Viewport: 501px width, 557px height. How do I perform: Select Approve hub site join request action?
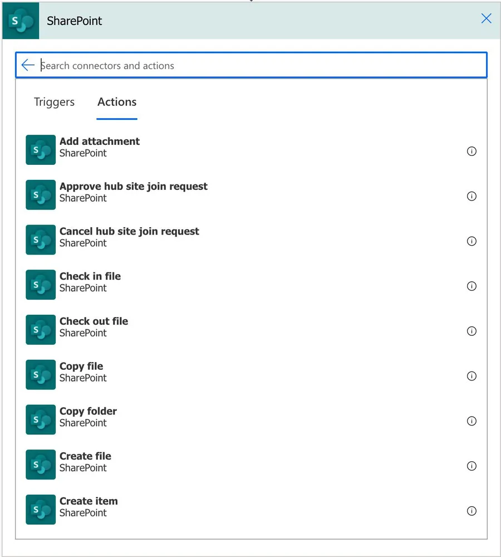coord(133,192)
